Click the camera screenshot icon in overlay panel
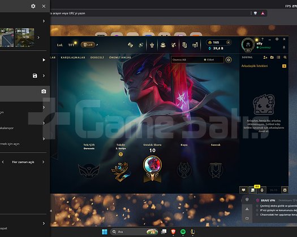This screenshot has width=297, height=237. click(x=44, y=91)
